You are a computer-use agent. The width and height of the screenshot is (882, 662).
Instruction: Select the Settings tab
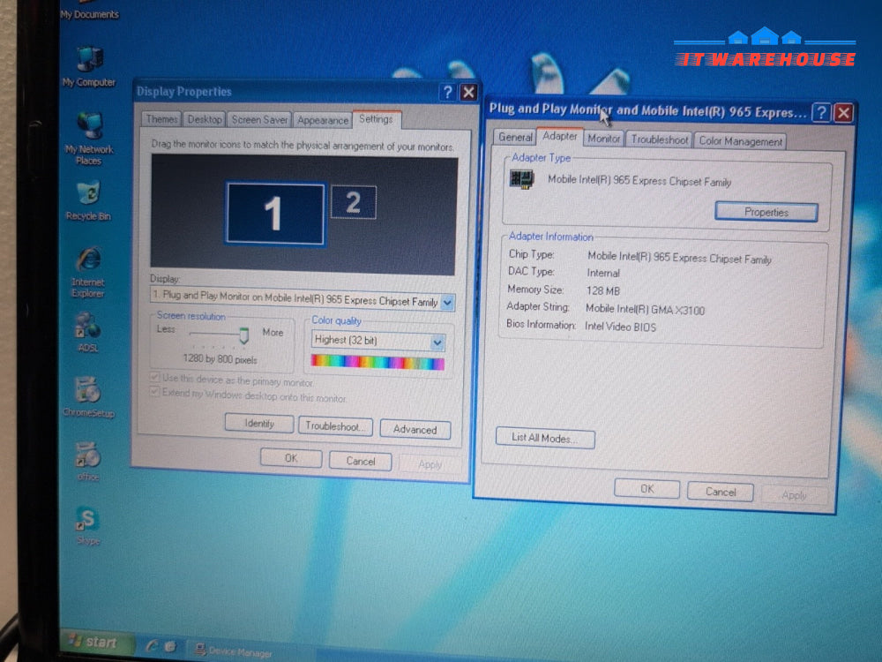click(x=377, y=119)
